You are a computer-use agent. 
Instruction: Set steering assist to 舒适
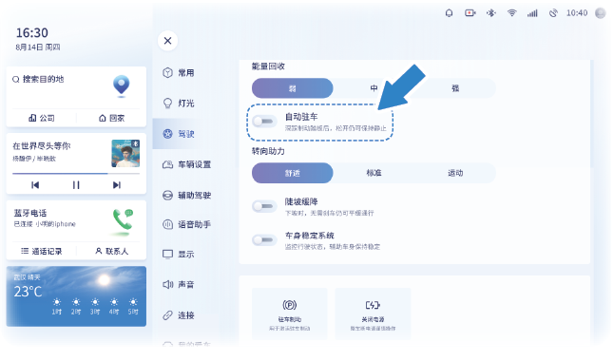(x=293, y=173)
